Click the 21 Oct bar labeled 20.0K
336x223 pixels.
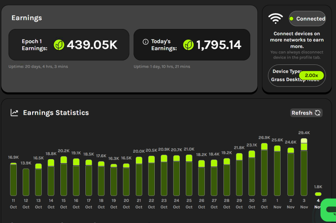139,176
